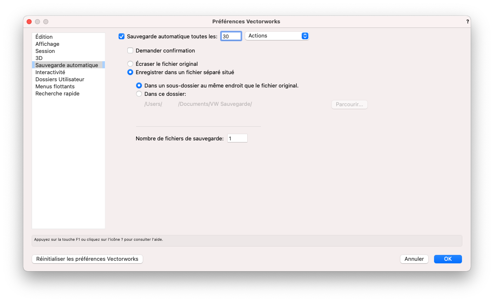The width and height of the screenshot is (494, 302).
Task: Open the Affichage preferences category
Action: click(x=68, y=44)
